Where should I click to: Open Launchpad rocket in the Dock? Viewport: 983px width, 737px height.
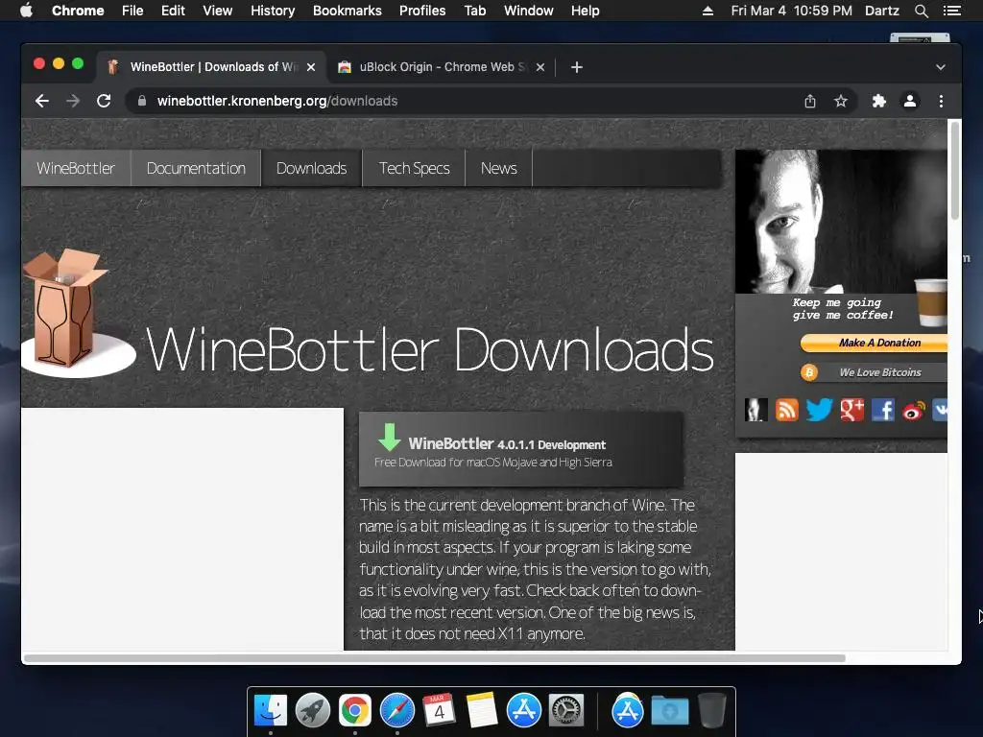pos(313,711)
